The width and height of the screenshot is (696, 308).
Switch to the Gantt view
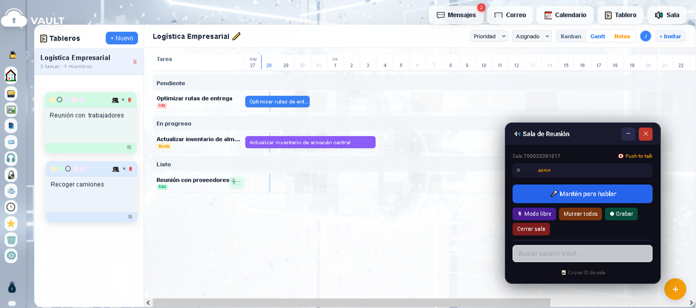point(598,36)
